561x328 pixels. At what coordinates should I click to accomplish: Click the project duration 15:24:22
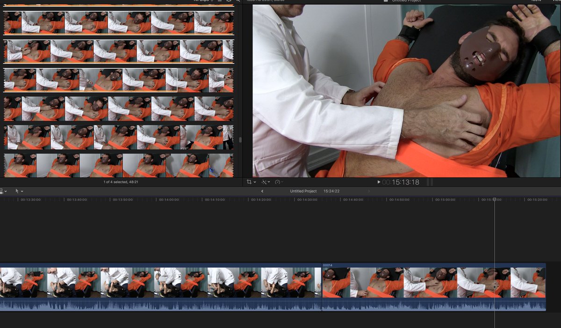coord(331,191)
